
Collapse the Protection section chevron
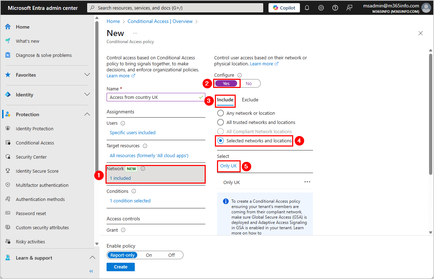point(87,114)
